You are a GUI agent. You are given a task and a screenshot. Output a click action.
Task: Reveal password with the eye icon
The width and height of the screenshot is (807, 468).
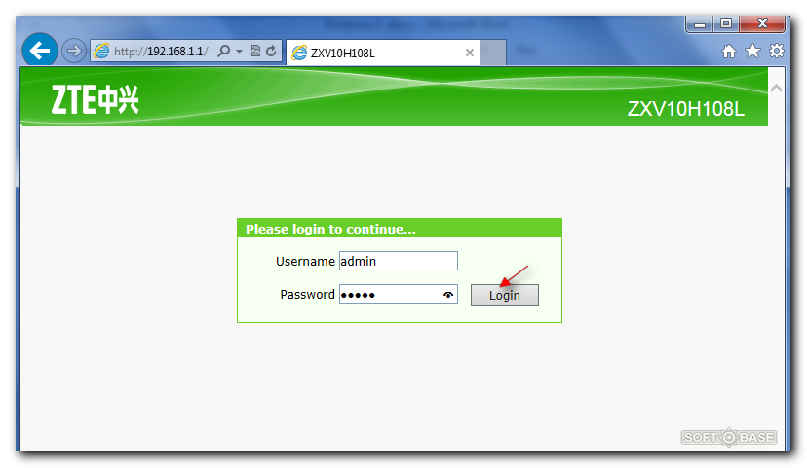pyautogui.click(x=448, y=295)
